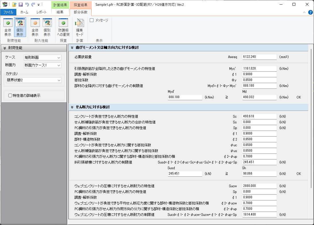Open the blue Help question mark icon

click(x=310, y=12)
